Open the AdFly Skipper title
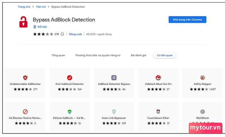Image resolution: width=225 pixels, height=137 pixels. (x=203, y=84)
